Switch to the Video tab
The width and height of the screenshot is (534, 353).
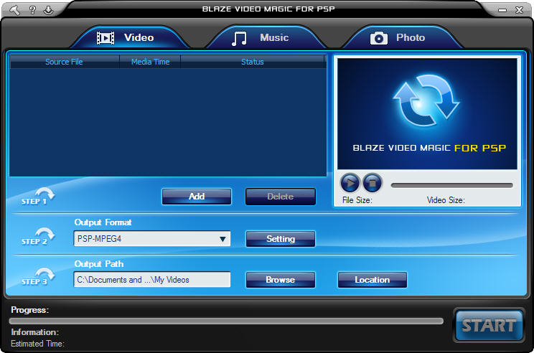click(x=126, y=37)
